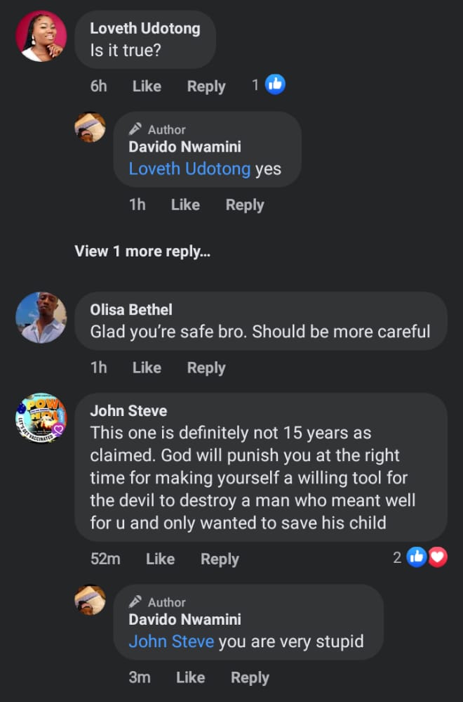Like John Steve's comment
The height and width of the screenshot is (702, 463).
tap(160, 559)
